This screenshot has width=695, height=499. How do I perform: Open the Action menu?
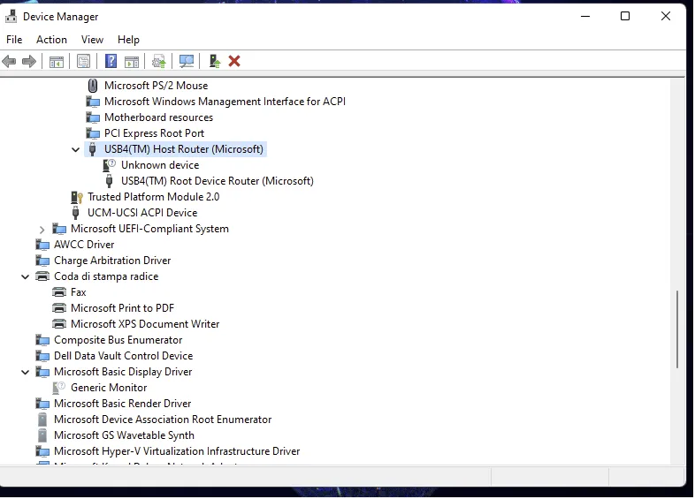[51, 40]
